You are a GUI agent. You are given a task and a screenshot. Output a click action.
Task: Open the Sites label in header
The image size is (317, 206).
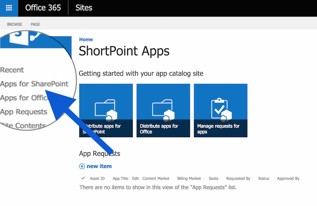pos(84,8)
